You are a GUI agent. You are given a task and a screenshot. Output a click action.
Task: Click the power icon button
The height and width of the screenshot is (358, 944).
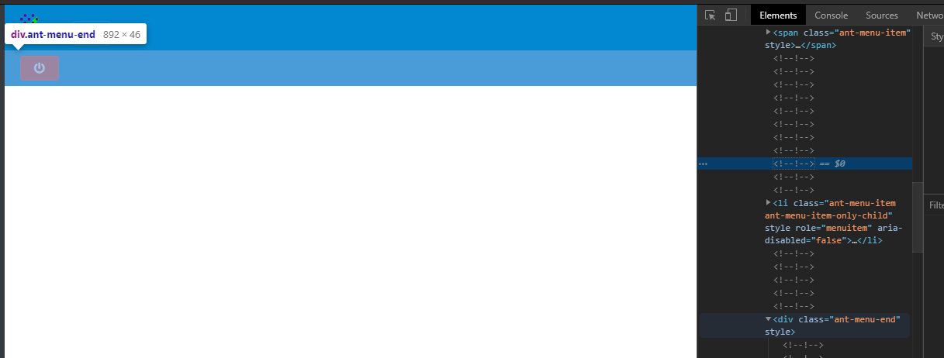40,68
